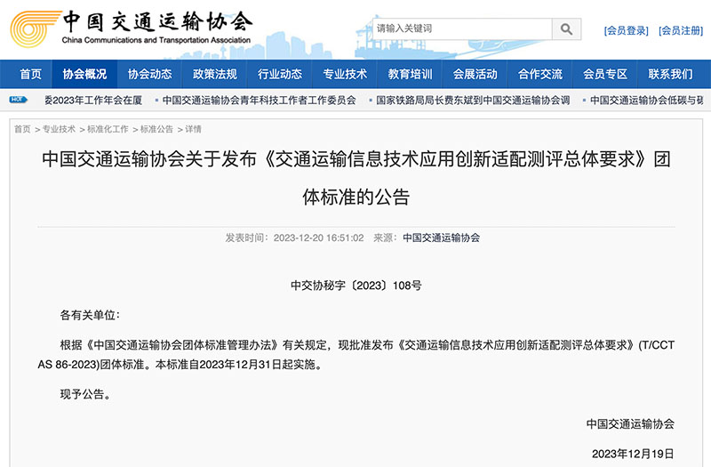
Task: Open ticker headline about 青年科技工作者工作委员会
Action: 259,101
